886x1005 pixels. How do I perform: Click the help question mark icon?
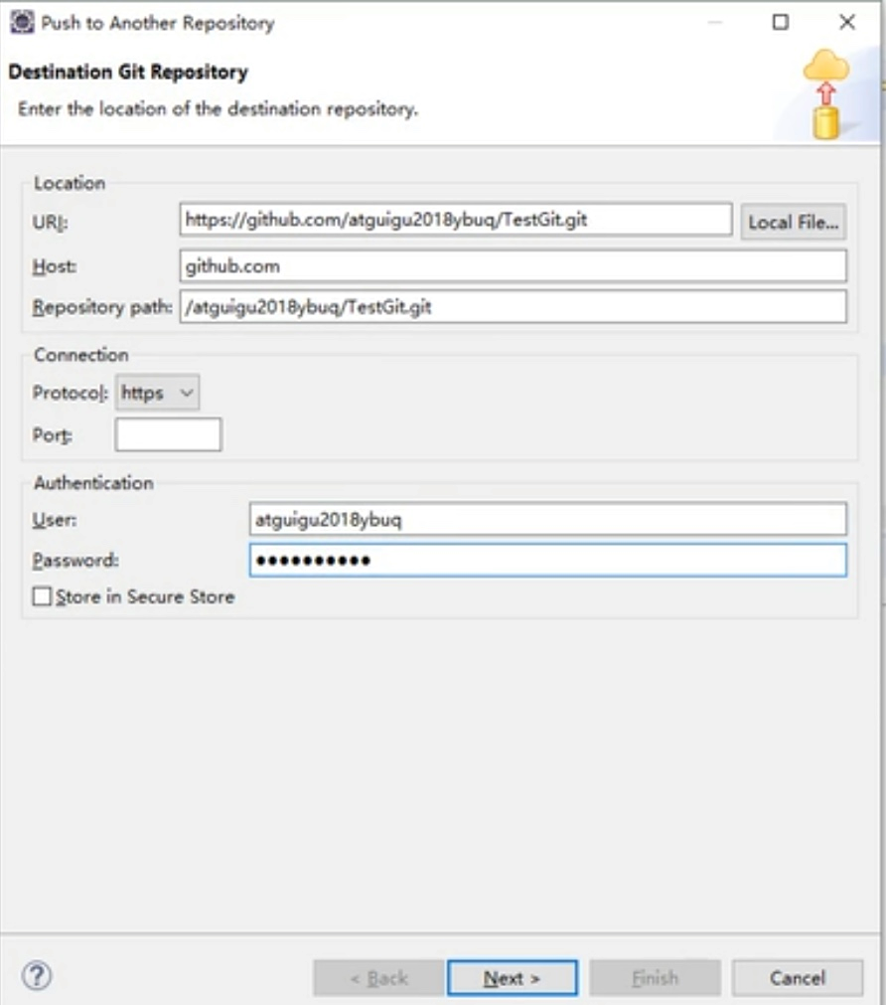[x=37, y=976]
